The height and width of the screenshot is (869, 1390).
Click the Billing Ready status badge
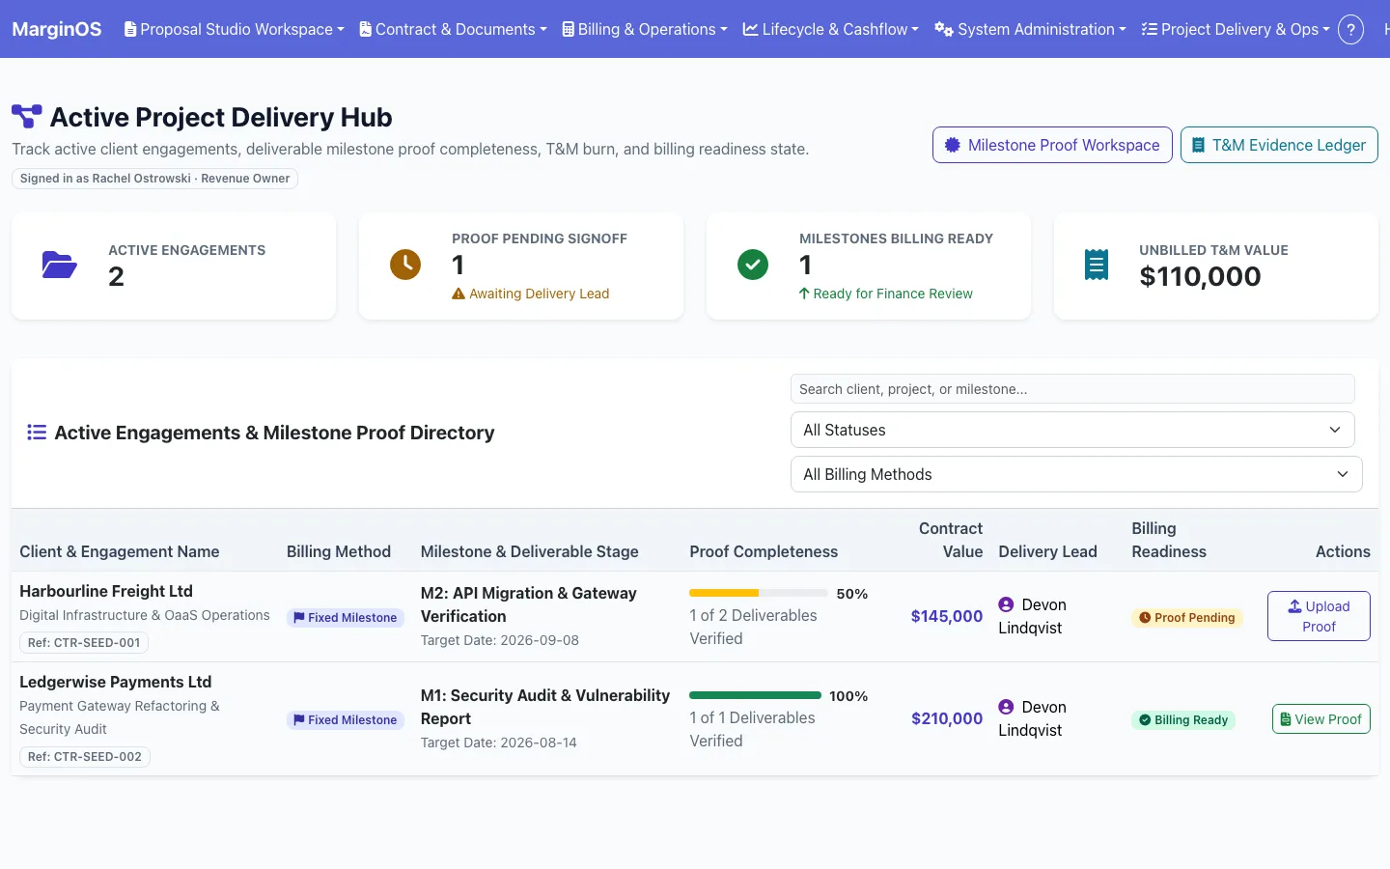pyautogui.click(x=1183, y=720)
